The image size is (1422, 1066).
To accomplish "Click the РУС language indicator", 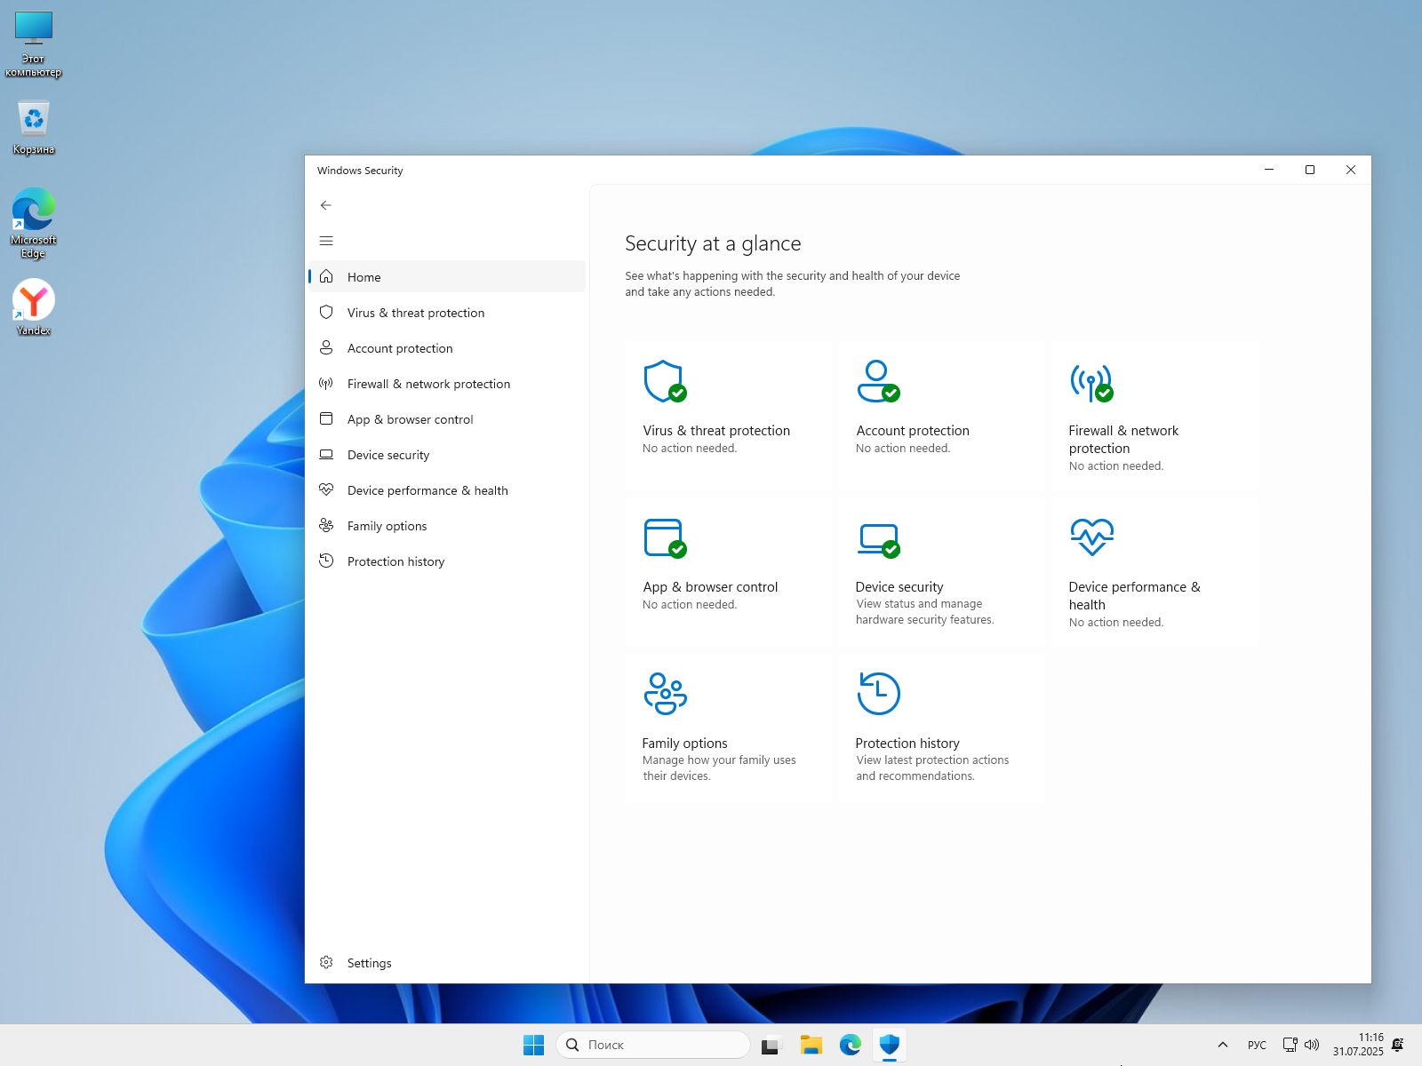I will click(x=1257, y=1045).
